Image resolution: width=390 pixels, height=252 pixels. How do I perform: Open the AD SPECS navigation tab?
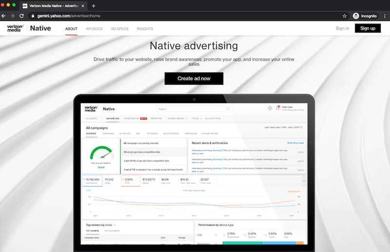pyautogui.click(x=119, y=29)
